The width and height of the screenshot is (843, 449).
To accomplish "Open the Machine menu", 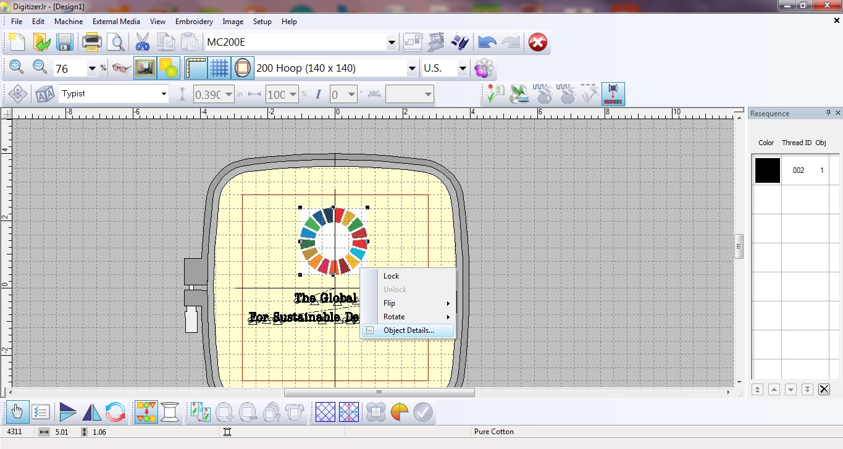I will pyautogui.click(x=69, y=21).
